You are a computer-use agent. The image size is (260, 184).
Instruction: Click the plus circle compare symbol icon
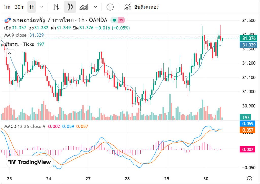[x=110, y=7]
